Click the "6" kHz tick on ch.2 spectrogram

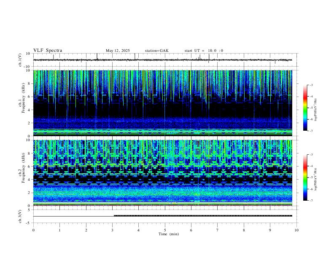[29, 166]
